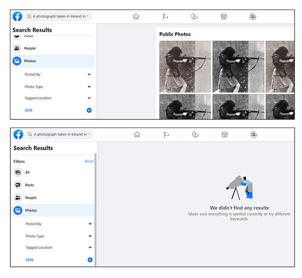Open the first thumbnail in second photo row

185,106
